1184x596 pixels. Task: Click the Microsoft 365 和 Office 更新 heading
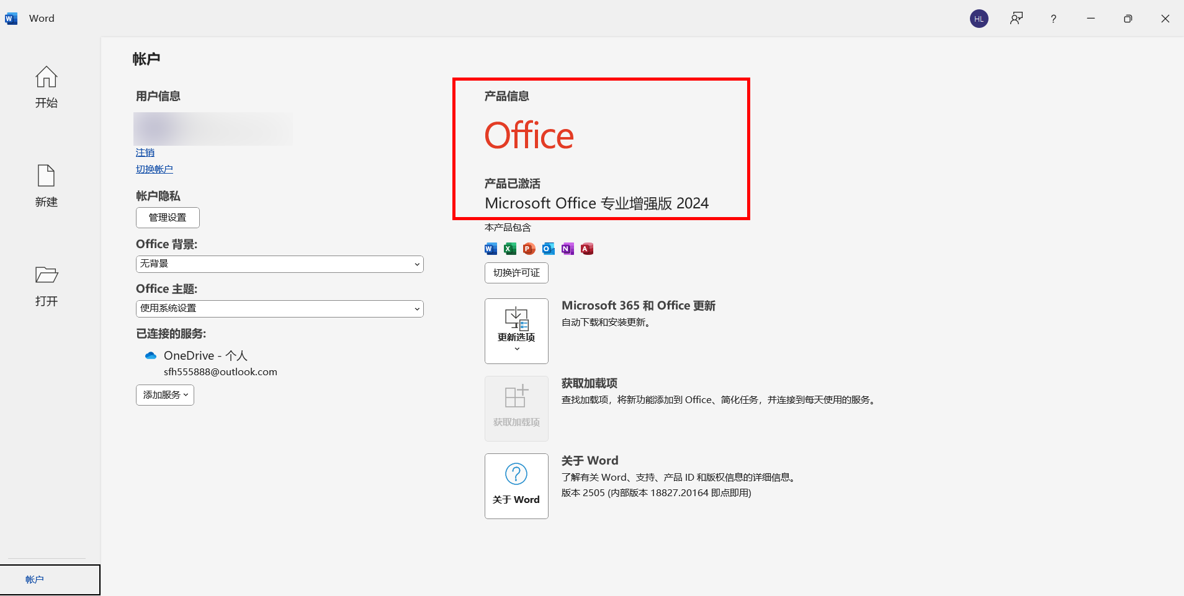coord(639,306)
